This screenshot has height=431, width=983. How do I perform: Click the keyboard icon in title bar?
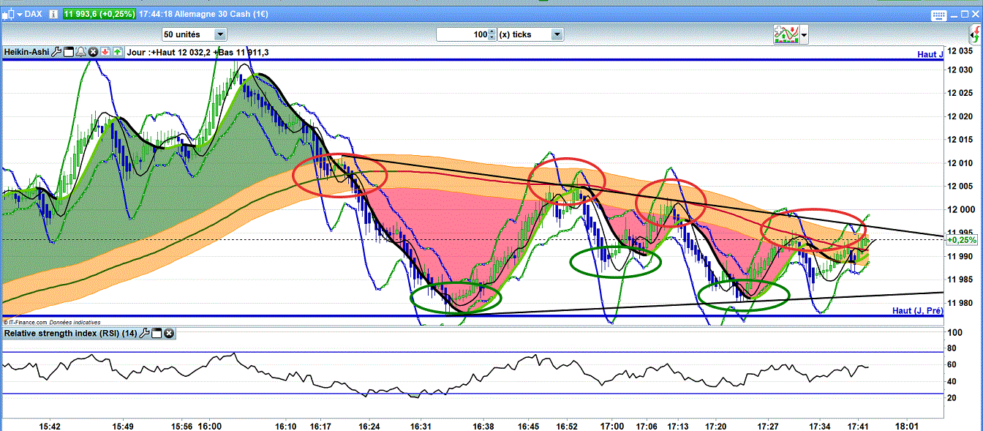(x=938, y=15)
